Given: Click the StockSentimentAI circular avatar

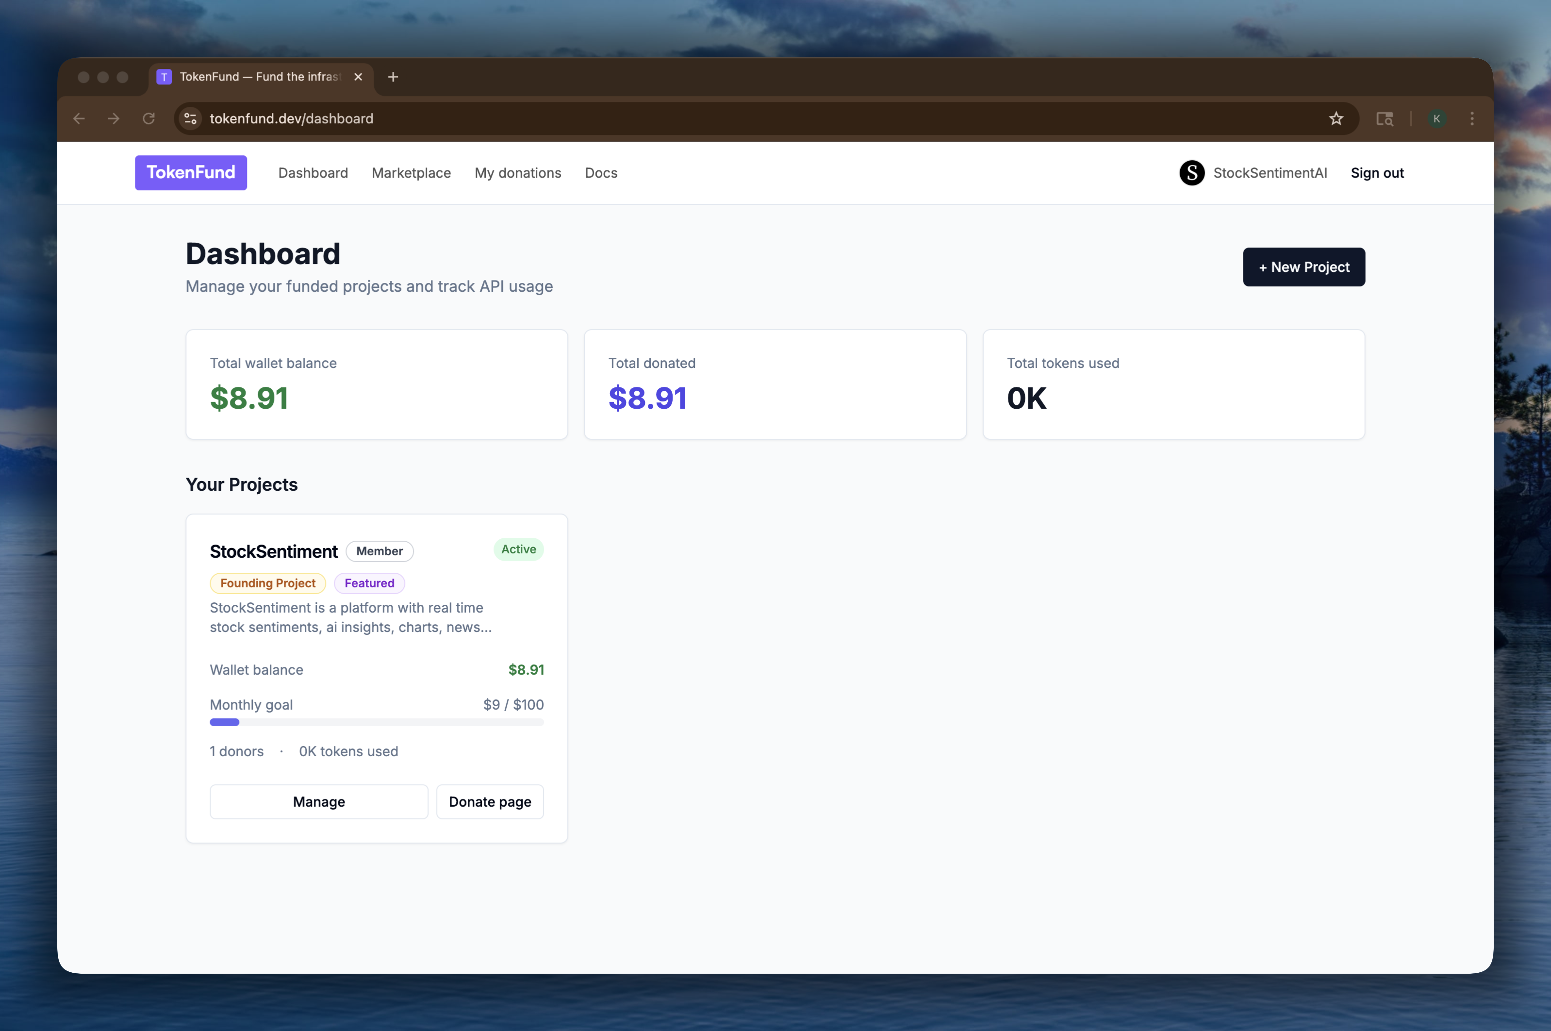Looking at the screenshot, I should tap(1193, 173).
